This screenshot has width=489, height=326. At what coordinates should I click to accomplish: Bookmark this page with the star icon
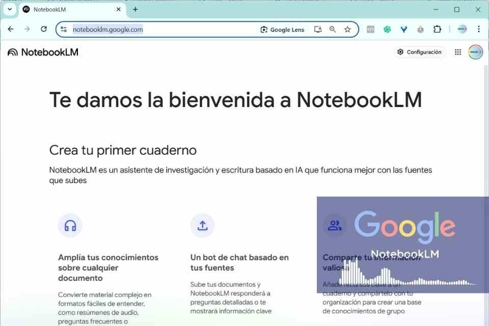pos(347,30)
